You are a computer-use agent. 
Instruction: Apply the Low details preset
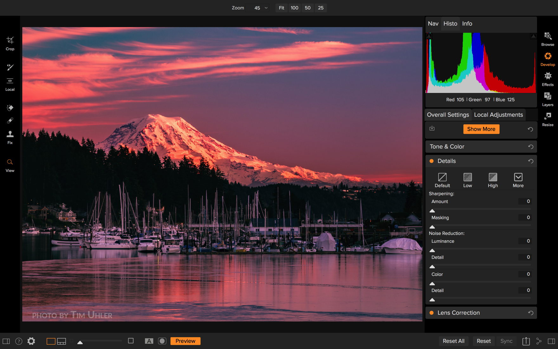click(x=467, y=180)
